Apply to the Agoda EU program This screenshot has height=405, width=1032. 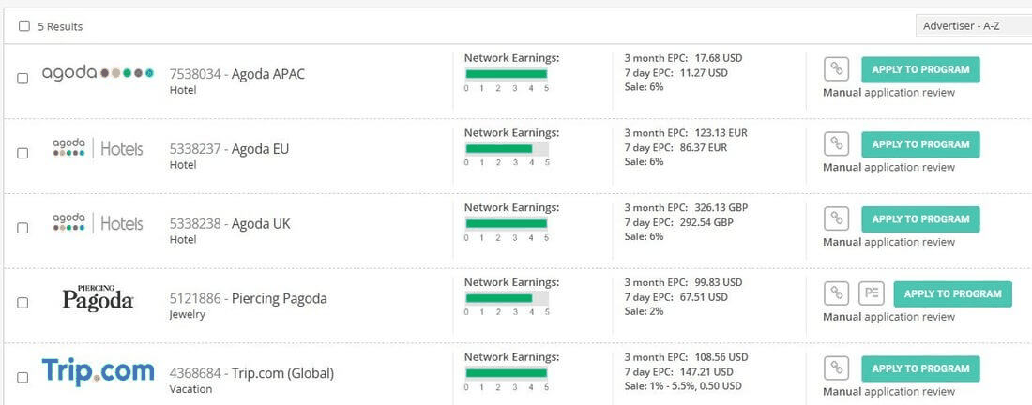point(920,144)
